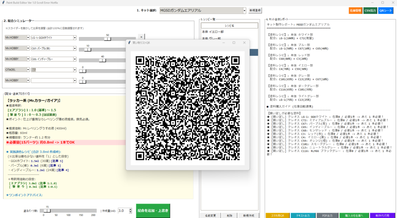Click the × button beside the first paint row
Image resolution: width=397 pixels, height=218 pixels.
[x=141, y=37]
